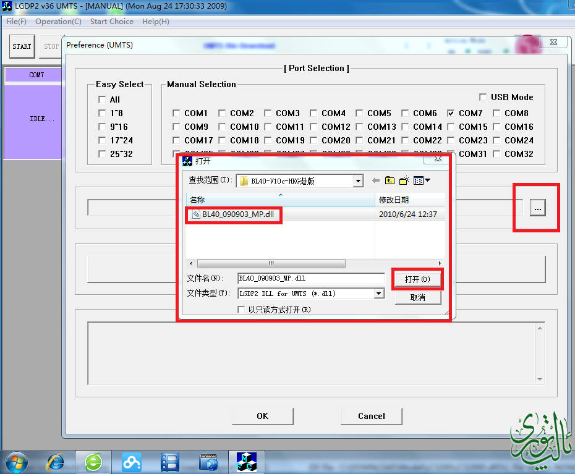
Task: Select the COM16 port checkbox
Action: [x=496, y=127]
